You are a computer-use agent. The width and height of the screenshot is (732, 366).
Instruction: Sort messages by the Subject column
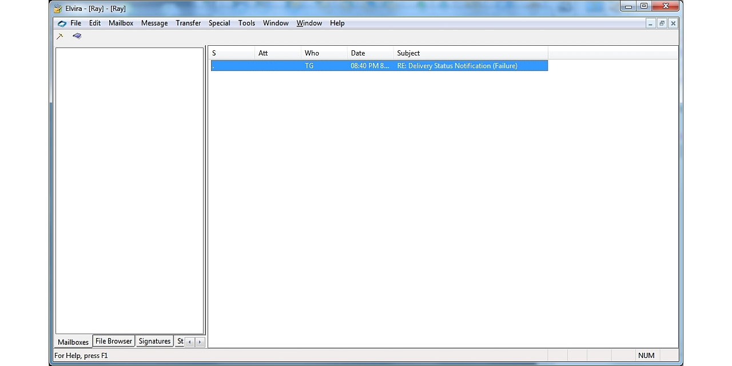408,53
